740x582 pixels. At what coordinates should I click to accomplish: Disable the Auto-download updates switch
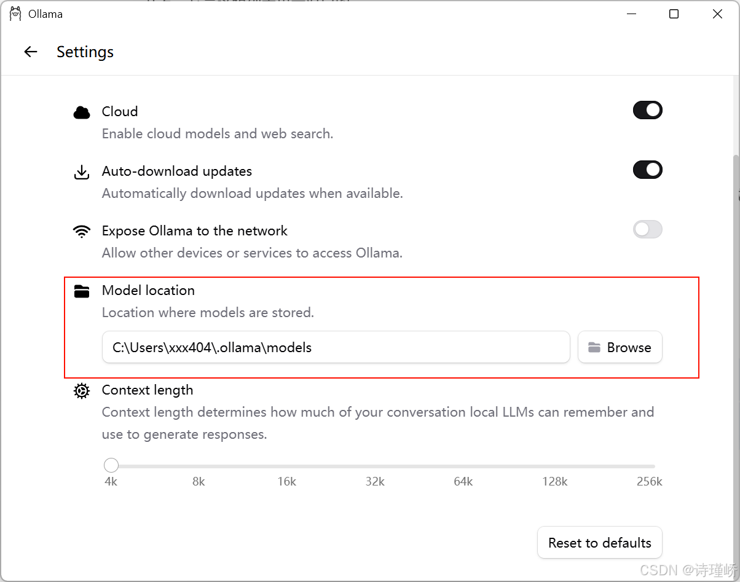click(x=648, y=170)
